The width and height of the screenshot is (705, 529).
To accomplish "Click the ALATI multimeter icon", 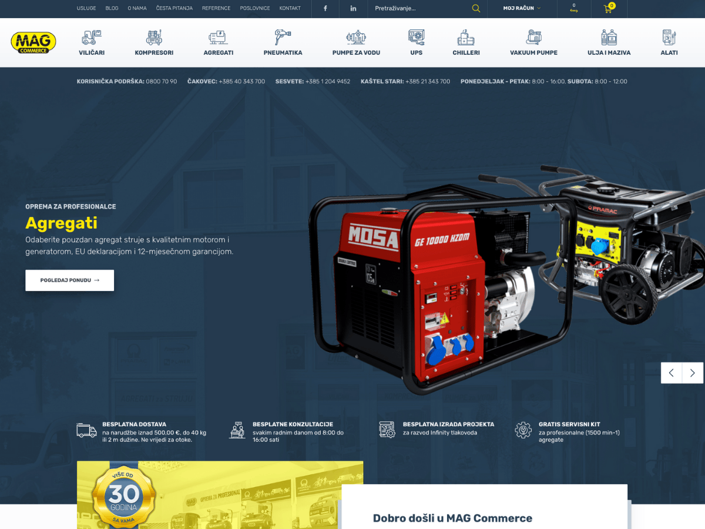I will (x=669, y=37).
